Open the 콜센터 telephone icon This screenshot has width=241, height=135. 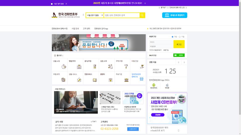coord(110,80)
